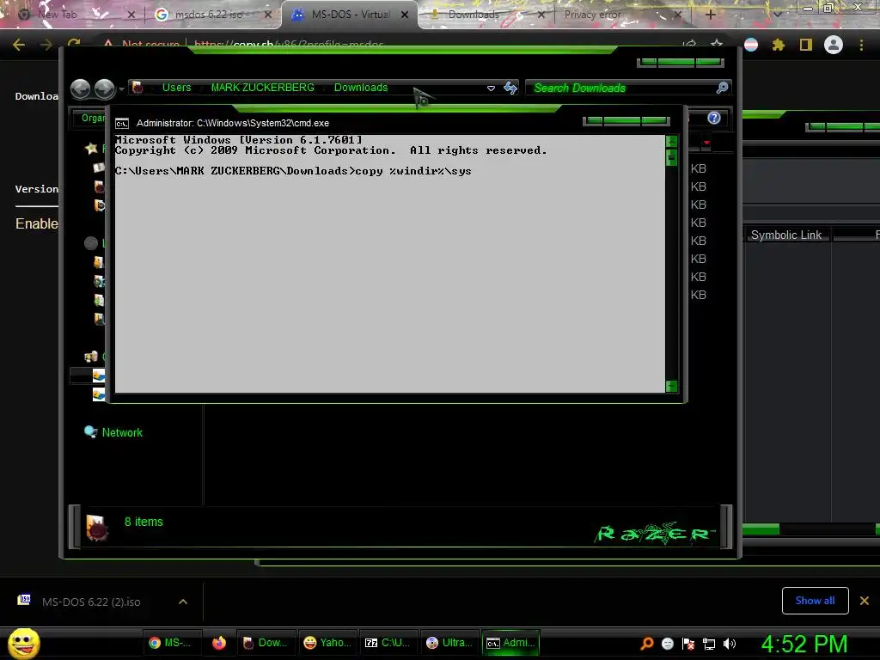This screenshot has width=880, height=660.
Task: Switch to the New Tab browser tab
Action: click(72, 14)
